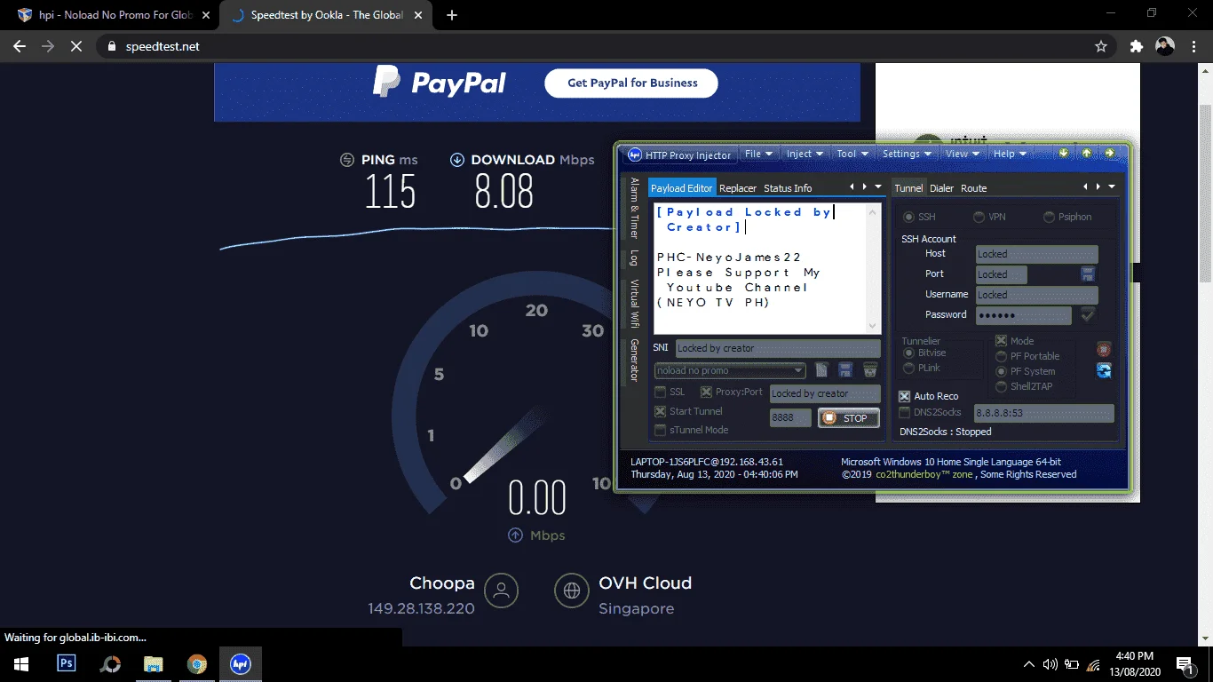This screenshot has height=682, width=1213.
Task: Open the Alarm & Timer side tab
Action: 634,209
